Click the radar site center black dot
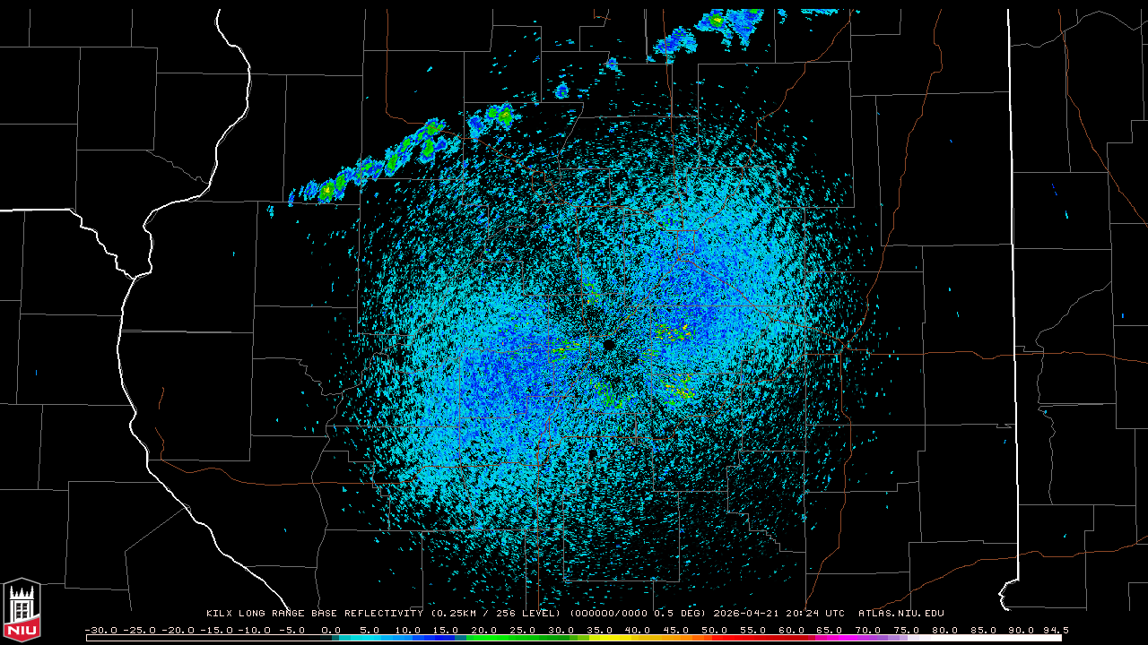The image size is (1148, 645). point(609,345)
